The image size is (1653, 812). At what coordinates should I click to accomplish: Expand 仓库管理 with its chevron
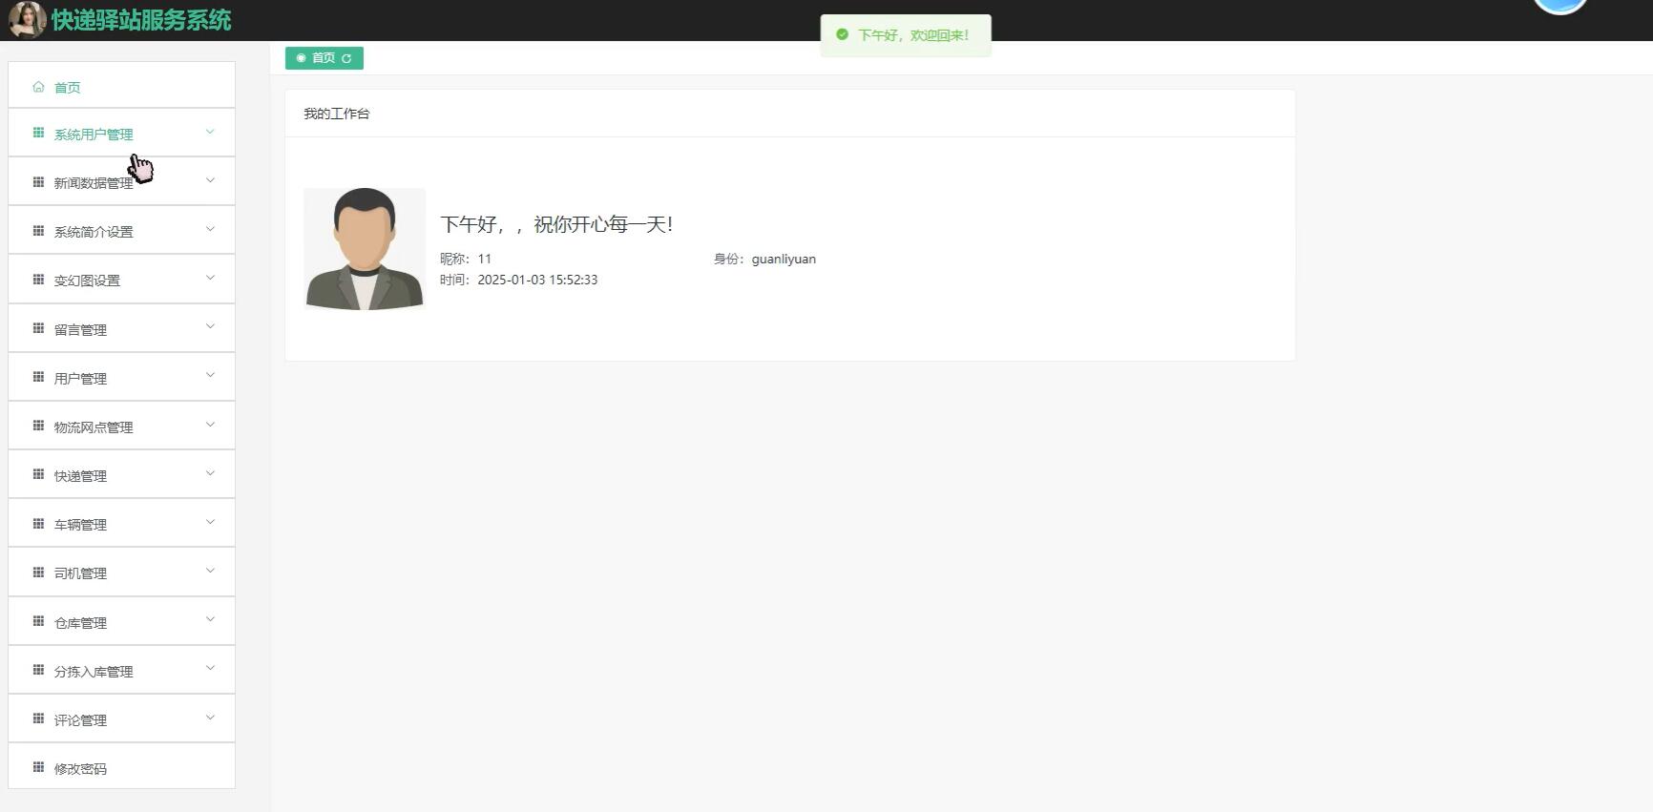(210, 619)
